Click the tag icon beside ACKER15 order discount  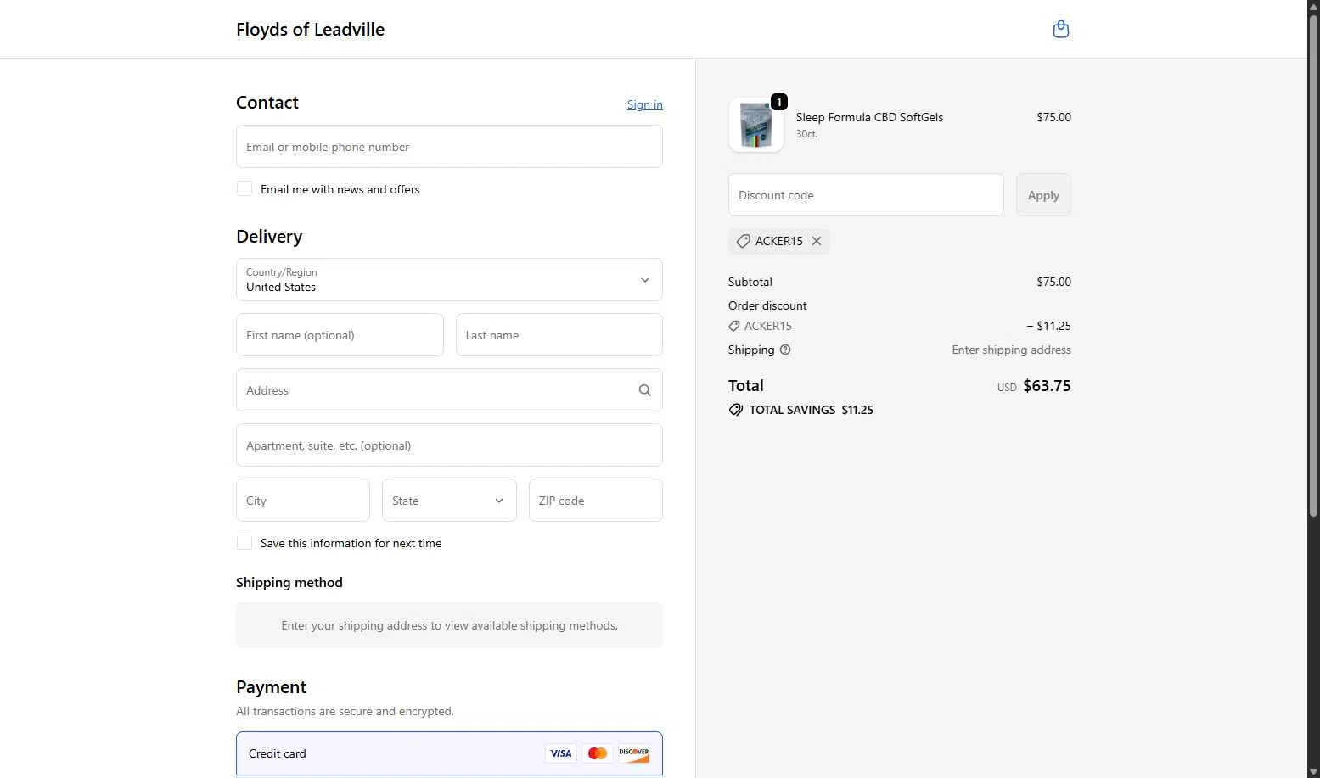[734, 326]
